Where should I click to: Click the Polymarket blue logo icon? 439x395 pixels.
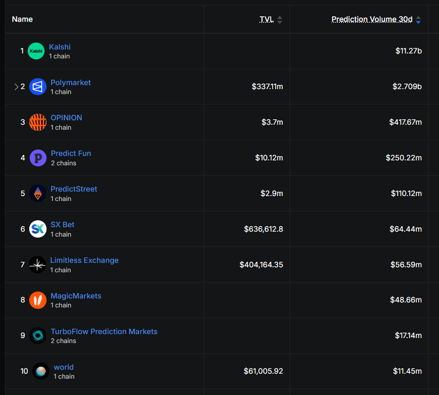click(38, 87)
